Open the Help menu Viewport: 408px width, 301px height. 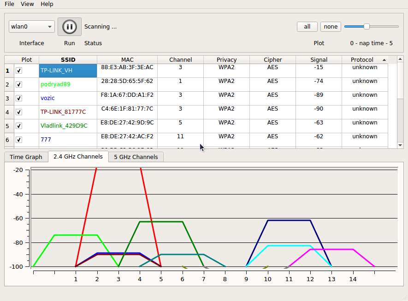47,4
